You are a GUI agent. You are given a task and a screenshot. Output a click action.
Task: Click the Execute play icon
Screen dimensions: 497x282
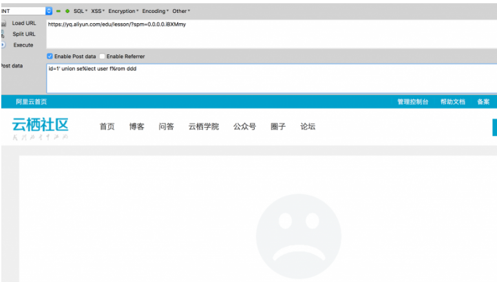[3, 45]
